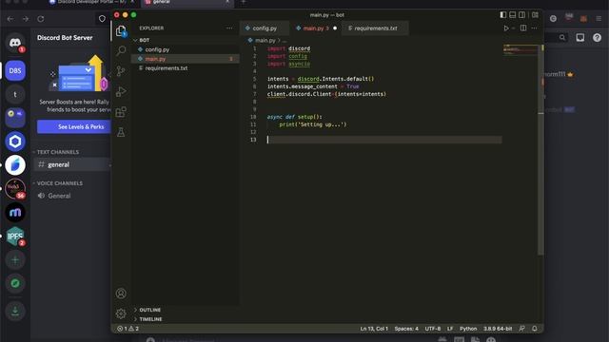Viewport: 609px width, 342px height.
Task: Select the DBS server in Discord
Action: click(15, 70)
